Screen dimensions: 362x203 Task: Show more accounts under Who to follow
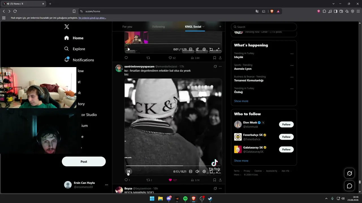coord(241,161)
